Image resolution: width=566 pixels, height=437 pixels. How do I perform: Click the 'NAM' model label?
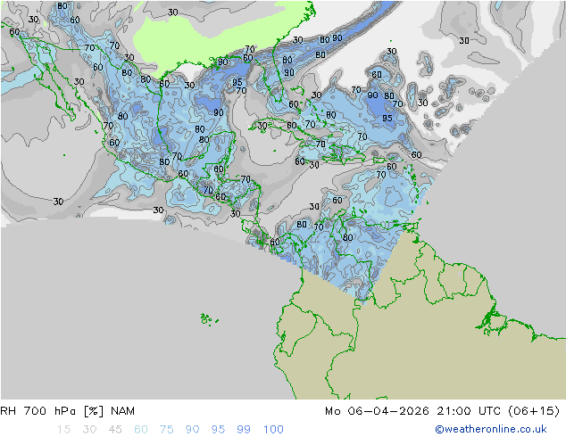[x=122, y=411]
